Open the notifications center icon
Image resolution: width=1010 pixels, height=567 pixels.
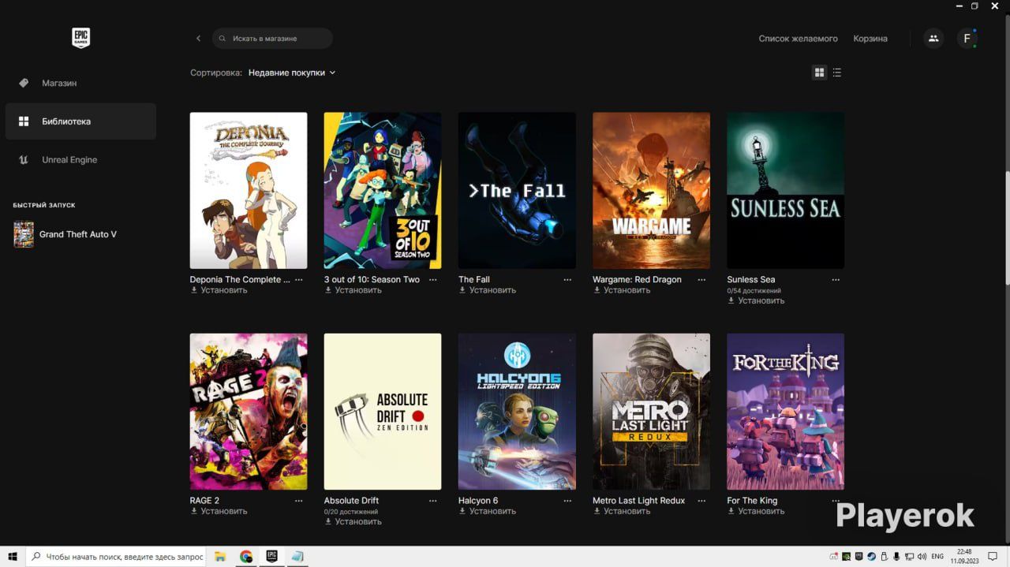click(994, 557)
